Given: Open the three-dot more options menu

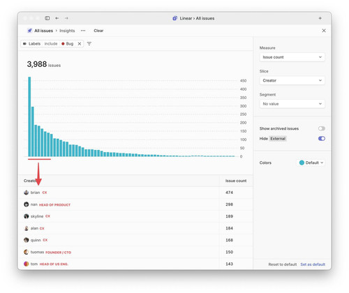Looking at the screenshot, I should 83,31.
